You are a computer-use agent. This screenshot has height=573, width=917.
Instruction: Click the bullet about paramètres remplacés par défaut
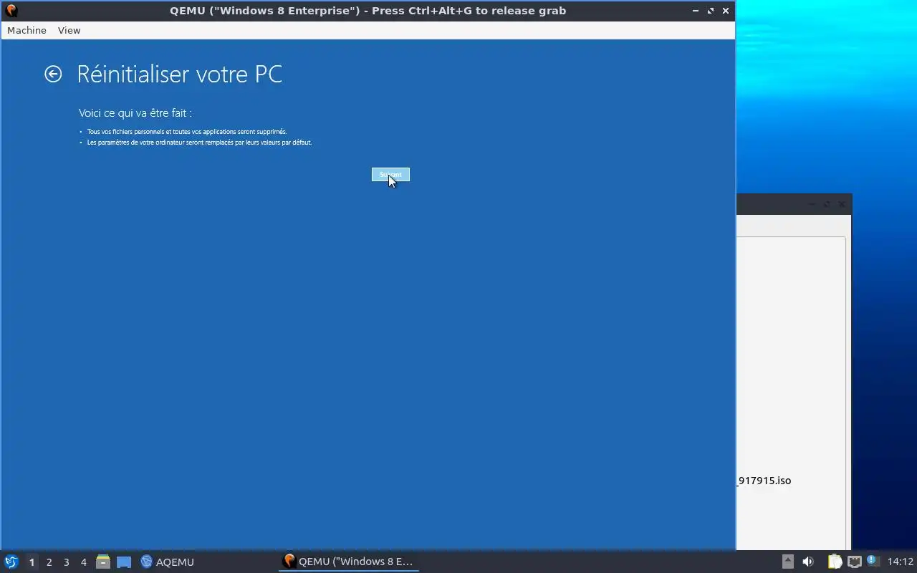(x=199, y=143)
